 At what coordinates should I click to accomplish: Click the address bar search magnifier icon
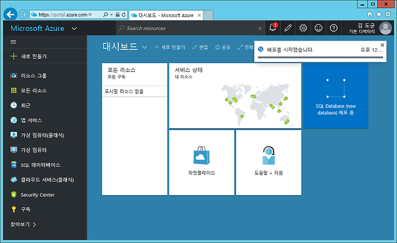[105, 15]
